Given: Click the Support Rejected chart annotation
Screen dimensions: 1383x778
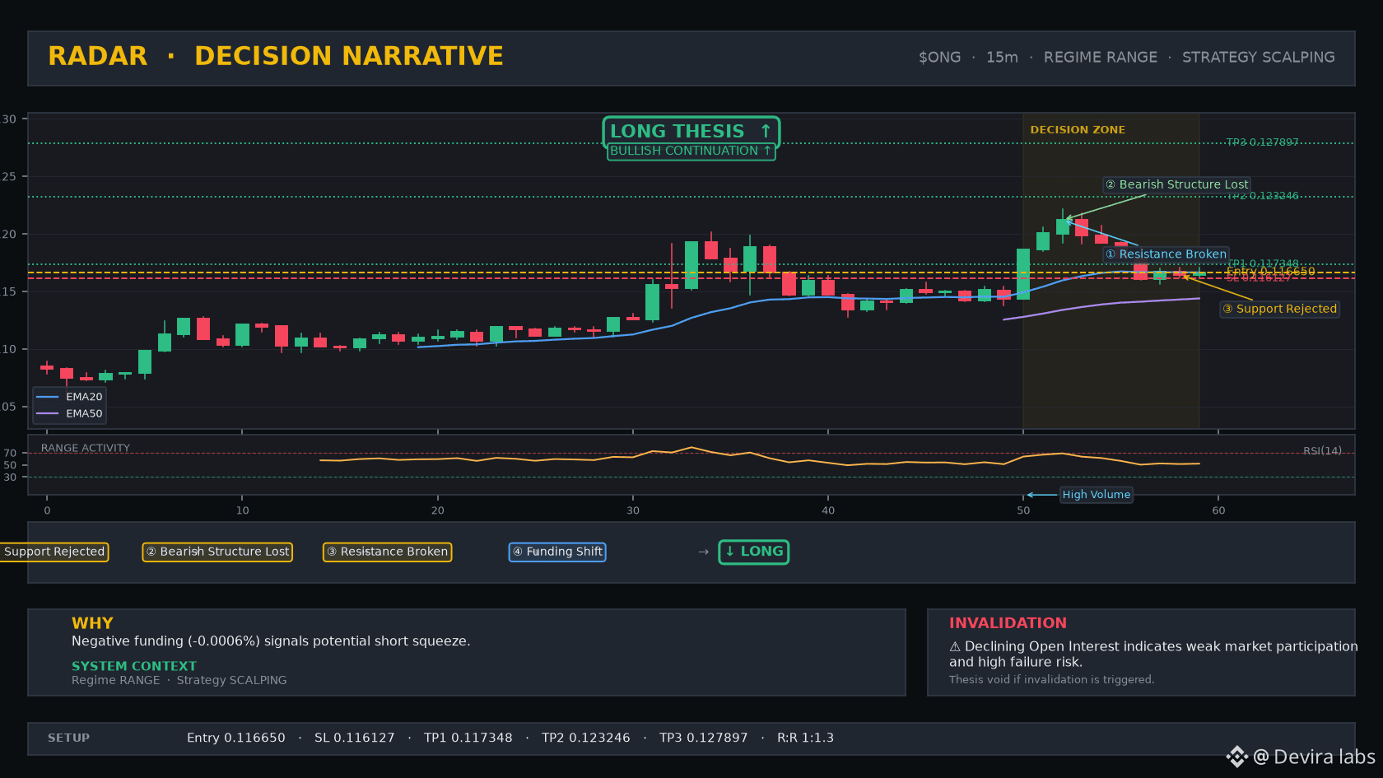Looking at the screenshot, I should [x=1279, y=309].
